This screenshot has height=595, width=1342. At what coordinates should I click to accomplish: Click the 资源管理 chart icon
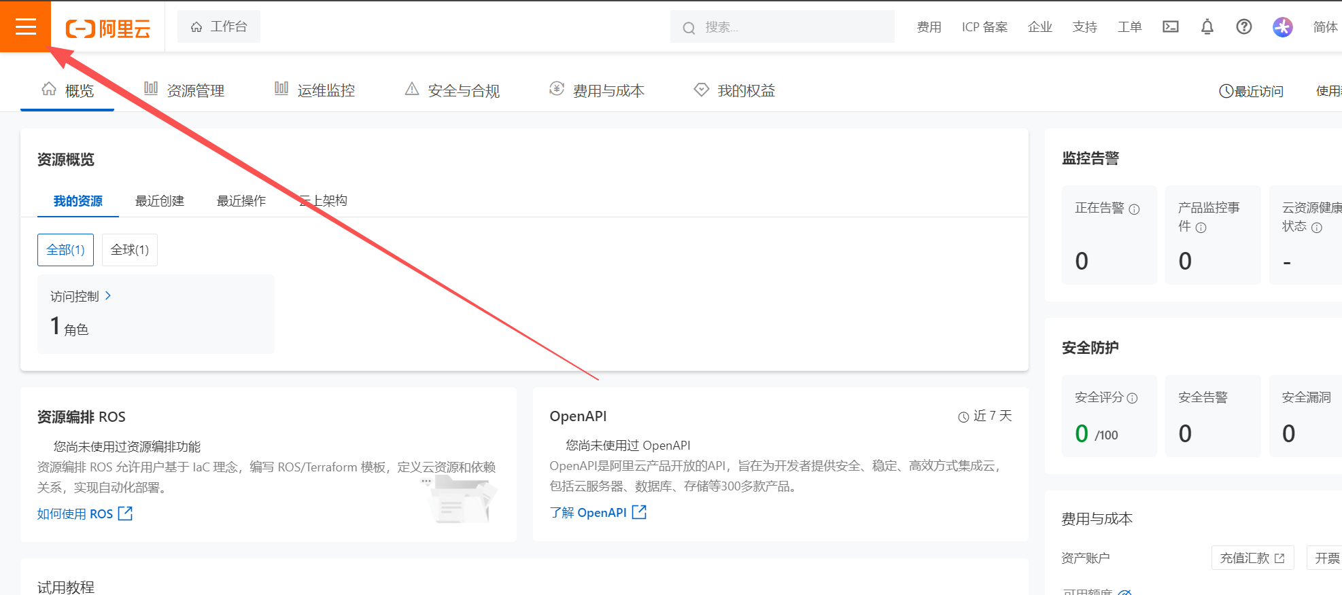151,88
